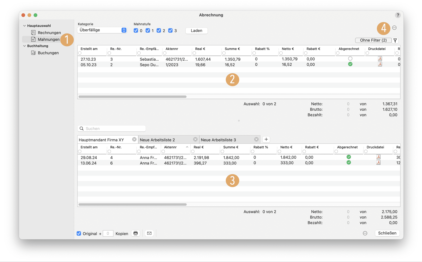422x262 pixels.
Task: Click Aktennr 1/2023 in upper table
Action: click(x=172, y=65)
